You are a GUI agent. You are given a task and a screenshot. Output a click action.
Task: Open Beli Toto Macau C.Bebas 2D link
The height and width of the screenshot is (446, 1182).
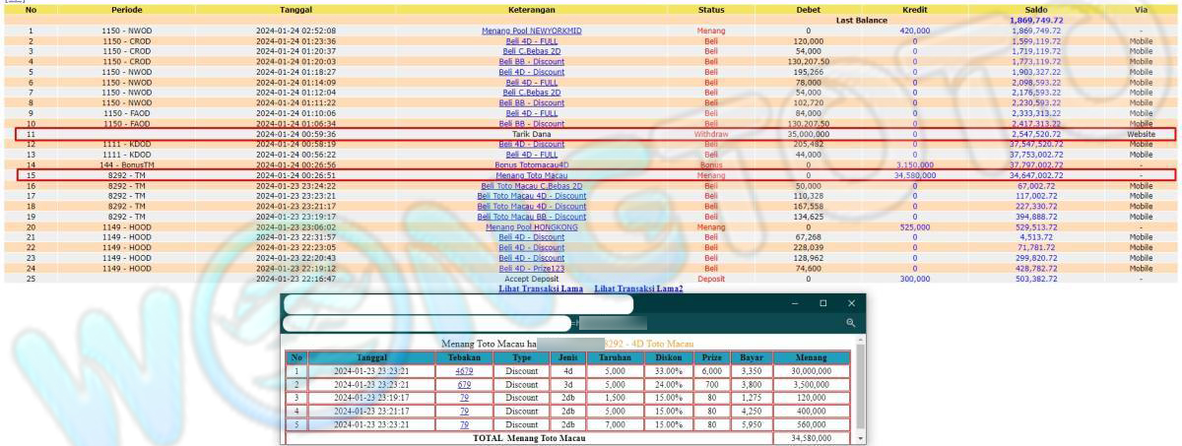pyautogui.click(x=531, y=185)
